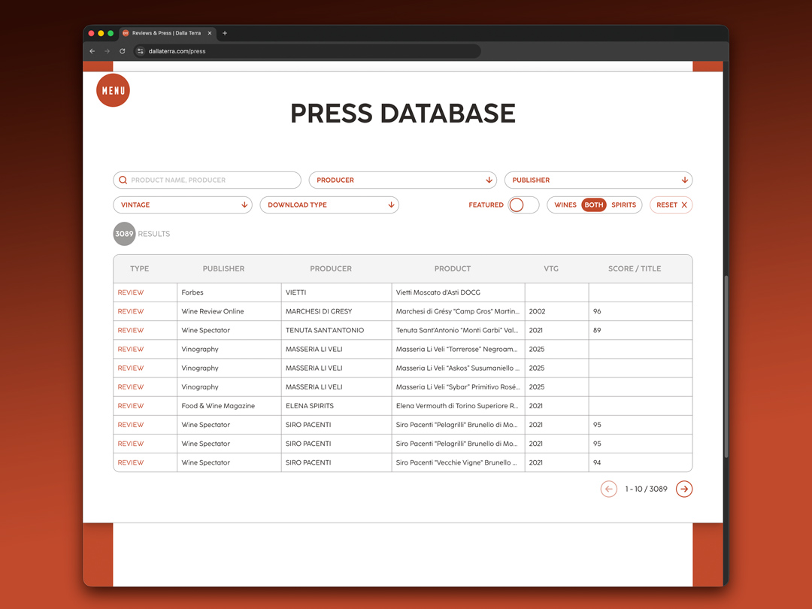Click the PRODUCER column header
812x609 pixels.
point(331,268)
